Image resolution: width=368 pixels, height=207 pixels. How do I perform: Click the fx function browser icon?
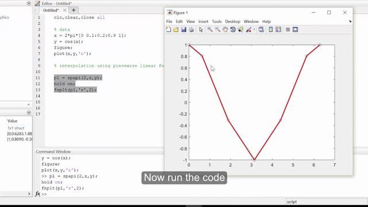pos(37,194)
